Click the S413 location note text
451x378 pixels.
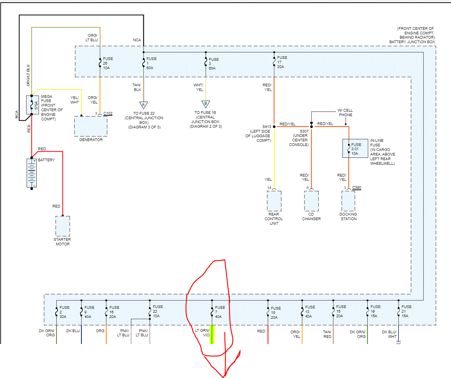pos(258,136)
